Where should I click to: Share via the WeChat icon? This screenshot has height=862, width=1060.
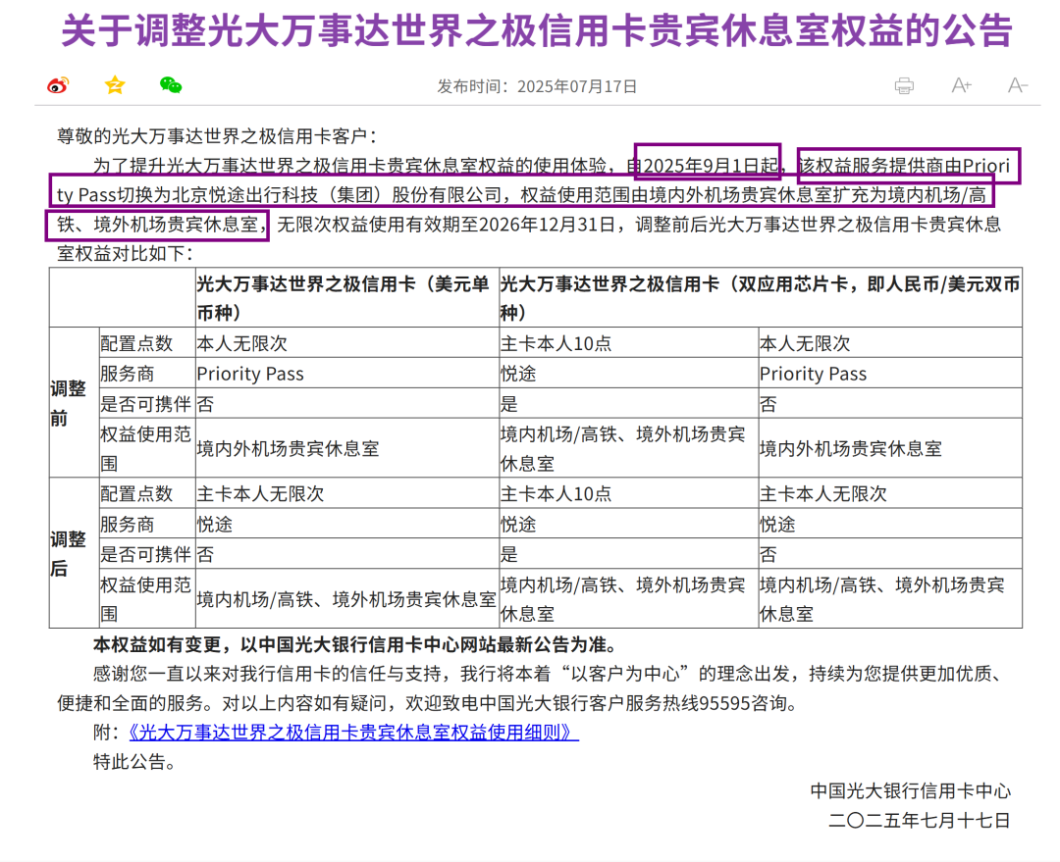(x=171, y=85)
